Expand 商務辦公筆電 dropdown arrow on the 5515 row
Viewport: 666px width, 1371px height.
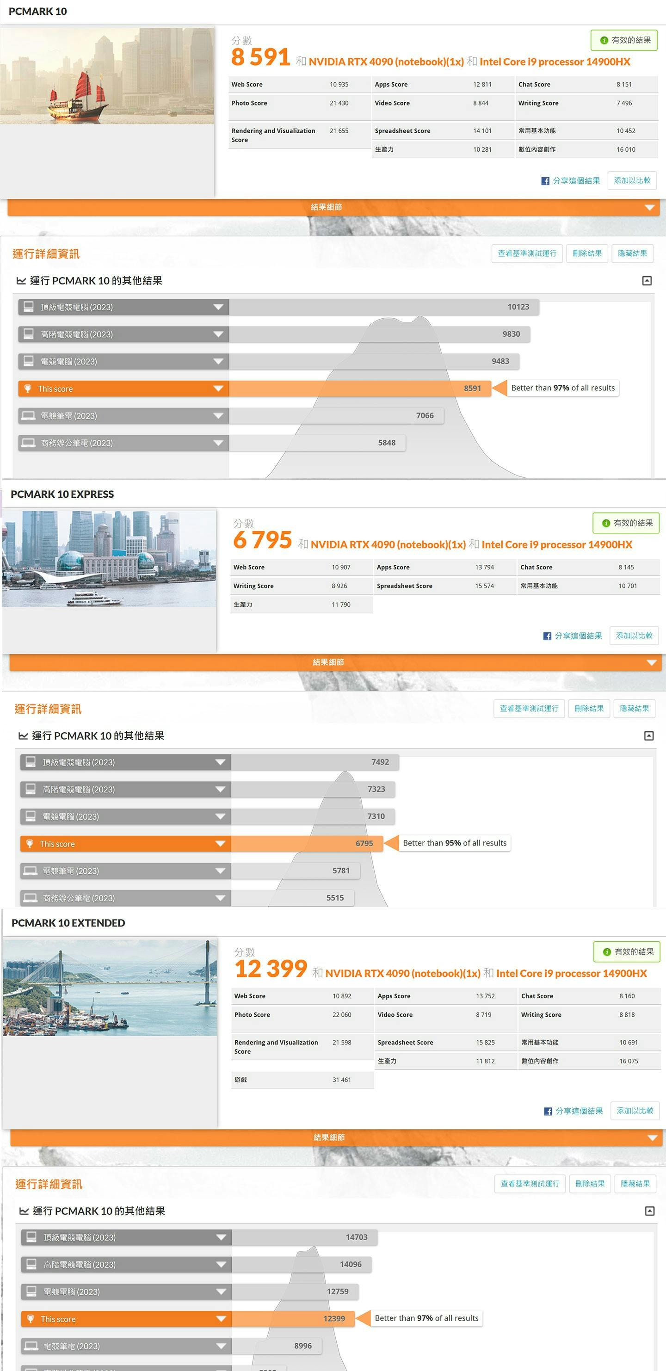221,898
